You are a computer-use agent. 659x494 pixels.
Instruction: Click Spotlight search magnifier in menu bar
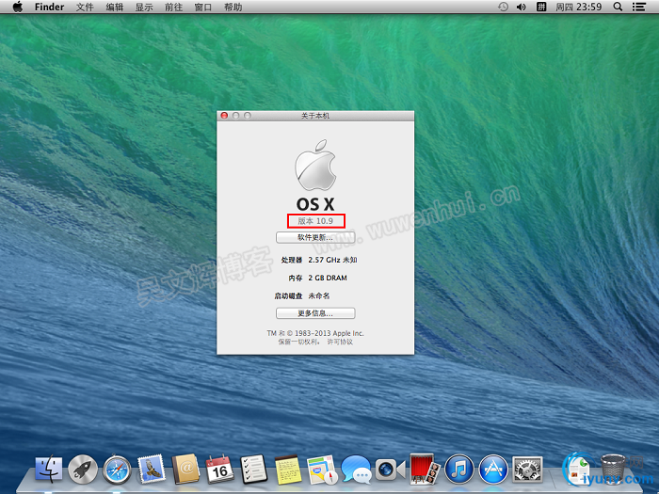tap(618, 7)
